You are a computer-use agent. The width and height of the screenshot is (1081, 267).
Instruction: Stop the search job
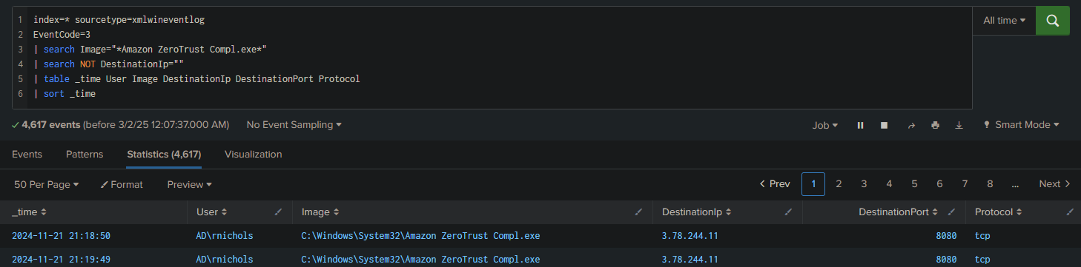coord(884,126)
